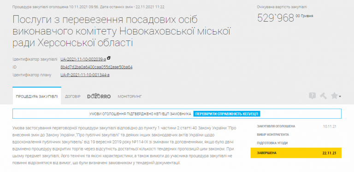The image size is (354, 172).
Task: Open ID link 8b4d7d2ba0a6400caa055d2eae50ba64
Action: (x=96, y=67)
